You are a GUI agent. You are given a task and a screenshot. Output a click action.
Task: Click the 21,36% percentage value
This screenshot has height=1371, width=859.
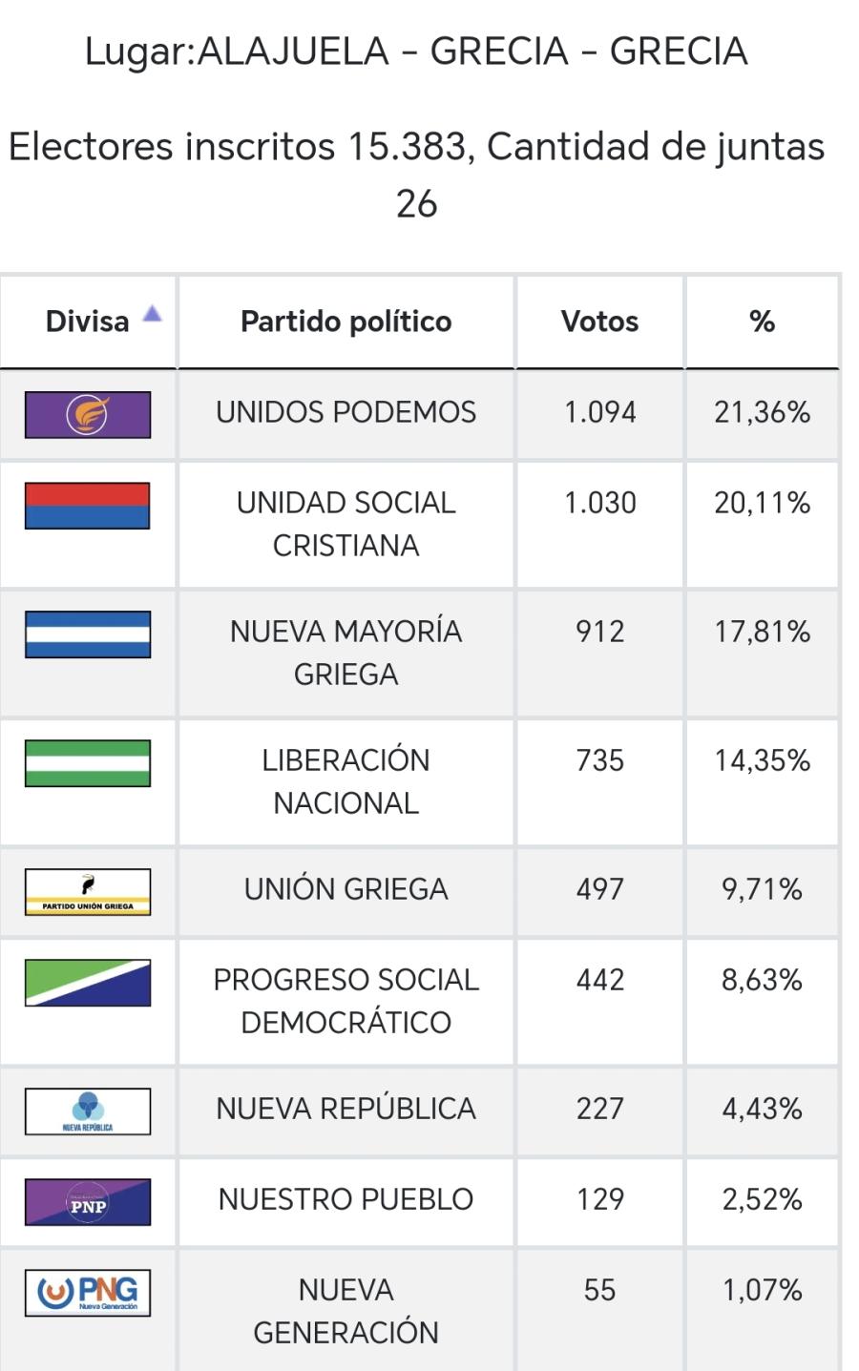coord(761,412)
